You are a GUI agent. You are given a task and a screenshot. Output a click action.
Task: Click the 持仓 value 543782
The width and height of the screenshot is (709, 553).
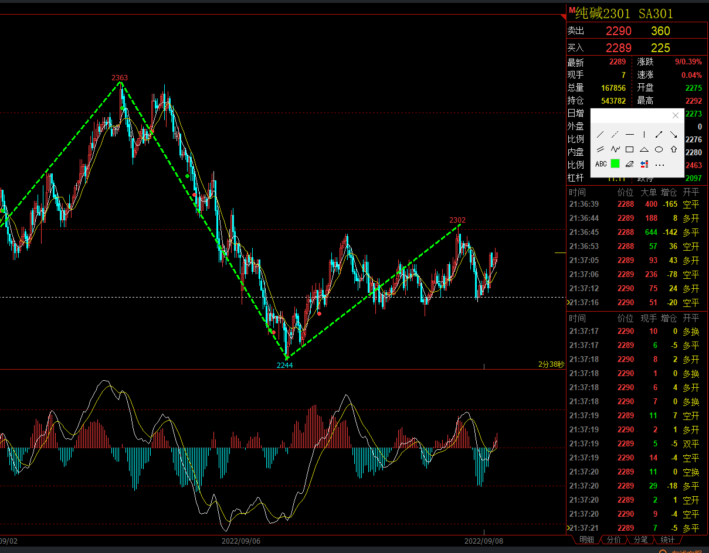pos(613,101)
